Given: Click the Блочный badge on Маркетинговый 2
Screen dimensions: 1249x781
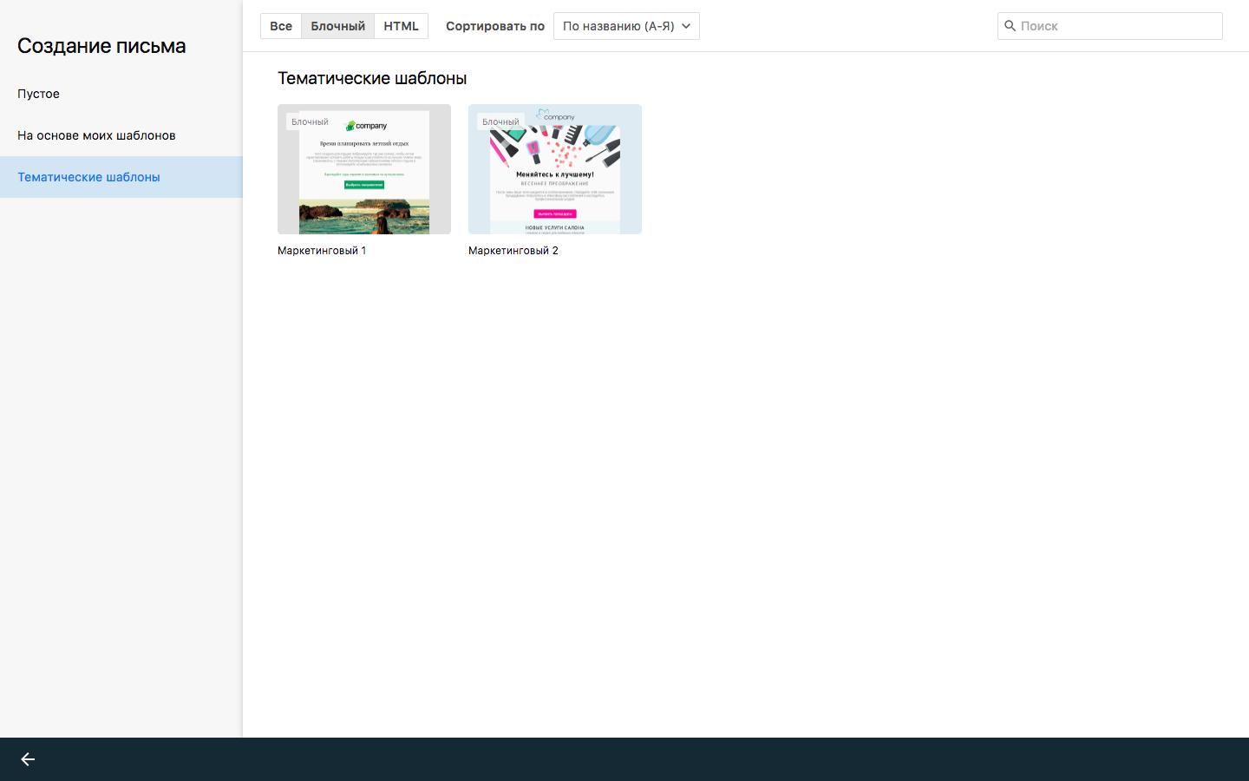Looking at the screenshot, I should (500, 122).
